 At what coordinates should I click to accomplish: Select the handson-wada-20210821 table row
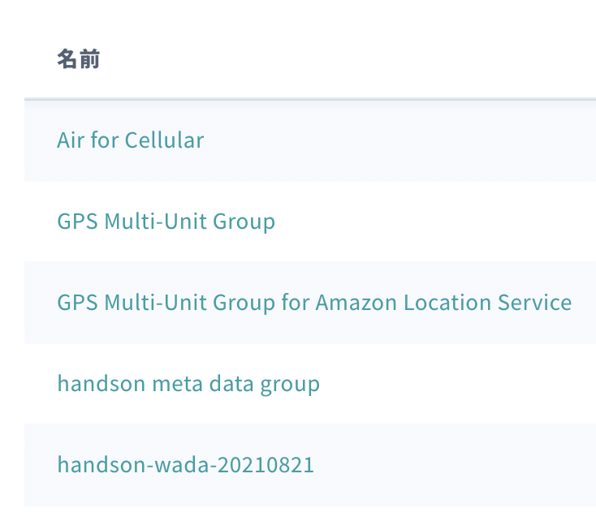(310, 464)
